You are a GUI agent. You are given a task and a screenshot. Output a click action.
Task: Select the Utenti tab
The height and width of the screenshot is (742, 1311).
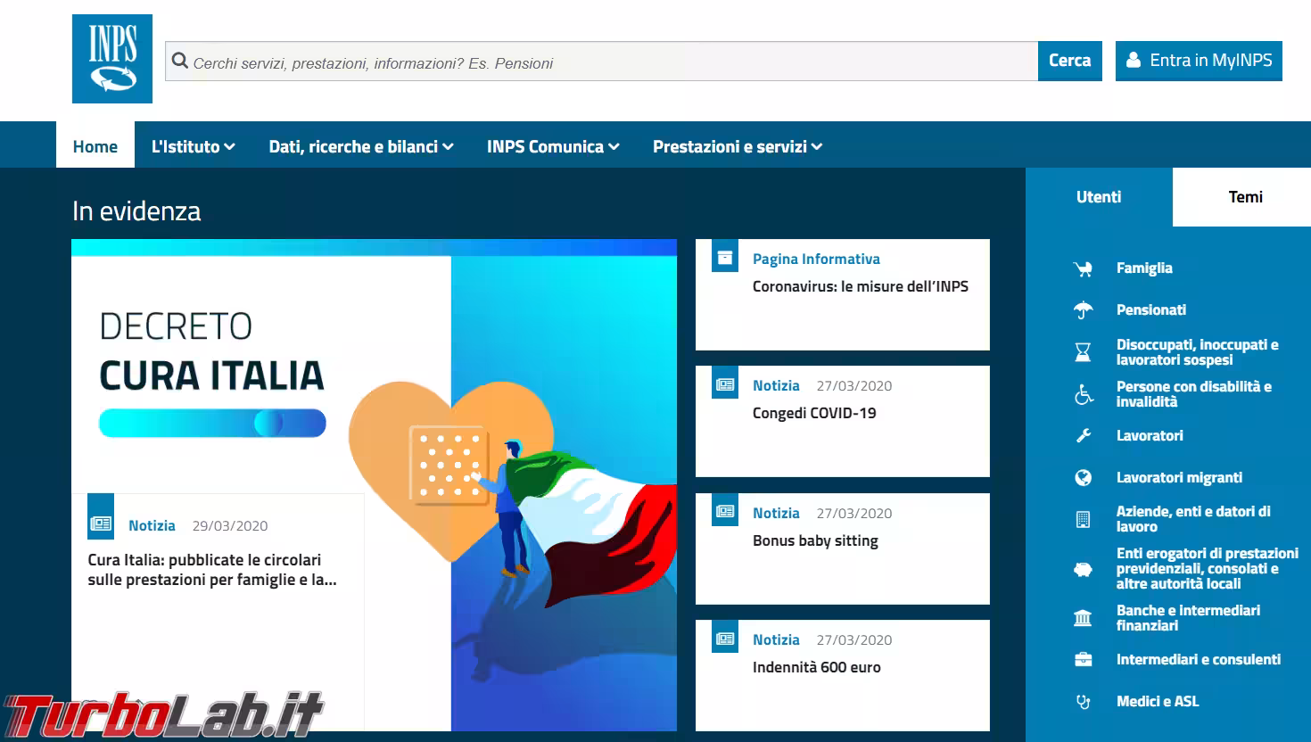pyautogui.click(x=1098, y=197)
